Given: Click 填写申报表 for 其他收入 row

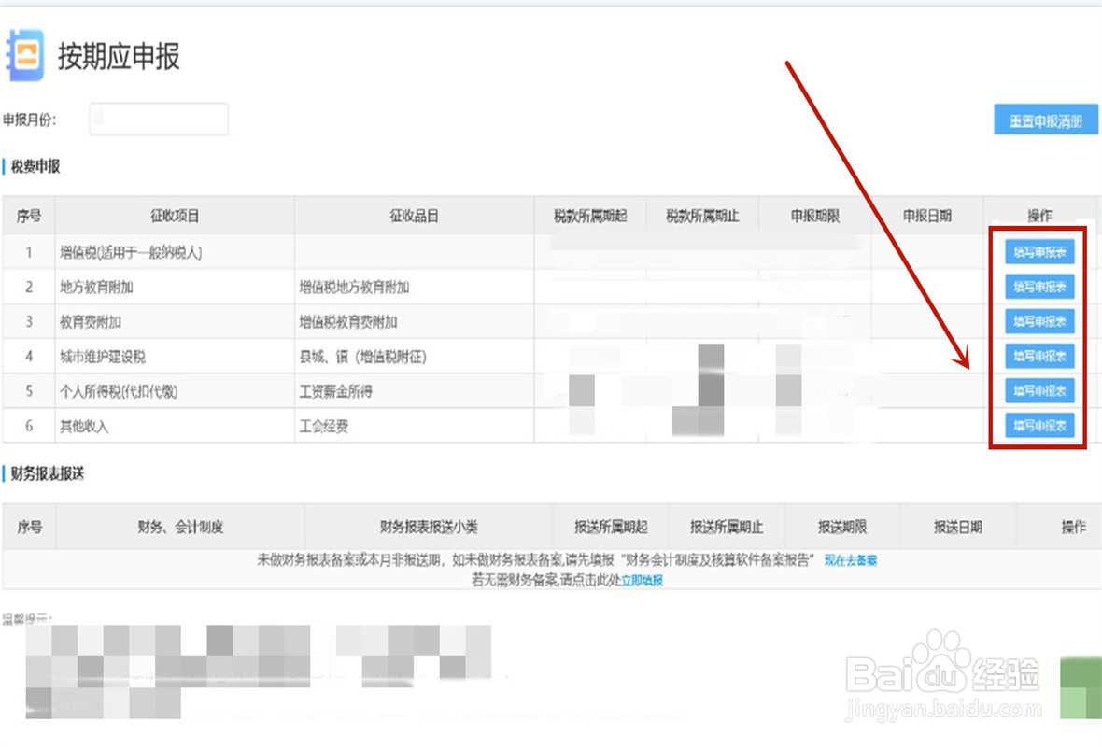Looking at the screenshot, I should point(1038,425).
